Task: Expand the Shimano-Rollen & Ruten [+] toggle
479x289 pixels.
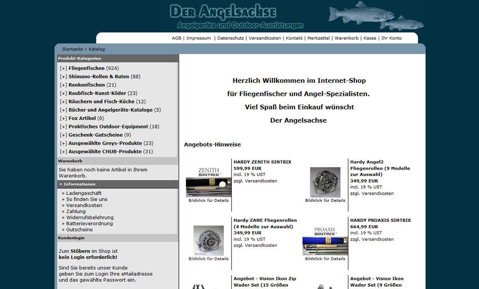Action: [x=63, y=77]
